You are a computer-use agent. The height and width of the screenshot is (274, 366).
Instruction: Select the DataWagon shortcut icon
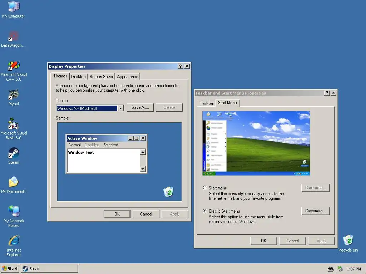[x=14, y=39]
